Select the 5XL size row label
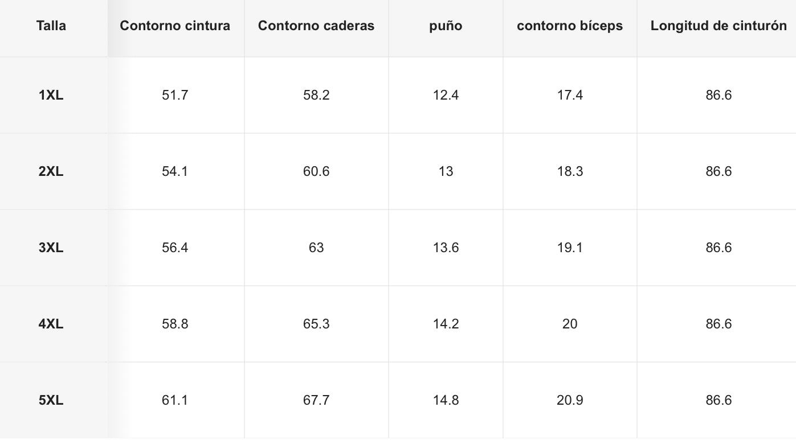 coord(51,400)
